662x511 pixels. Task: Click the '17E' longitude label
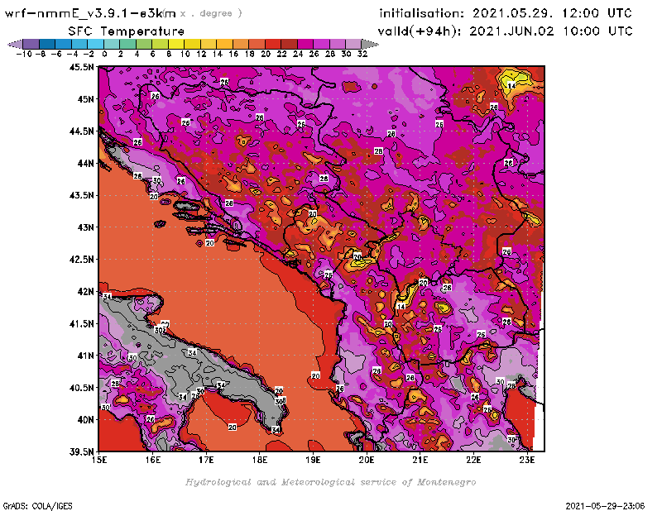coord(206,460)
